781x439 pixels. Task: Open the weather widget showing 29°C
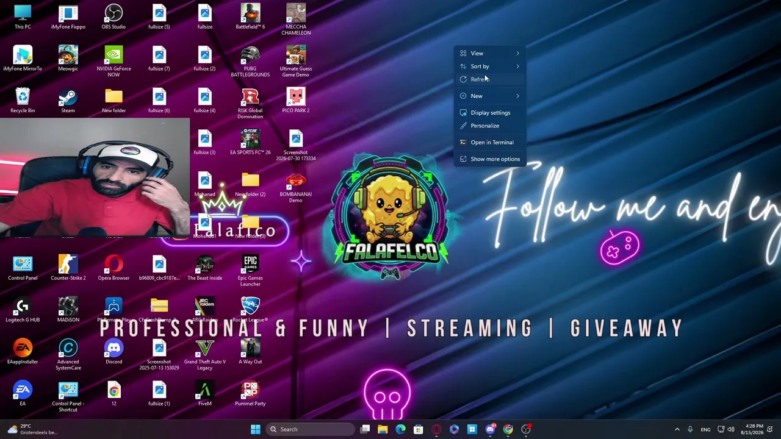32,429
